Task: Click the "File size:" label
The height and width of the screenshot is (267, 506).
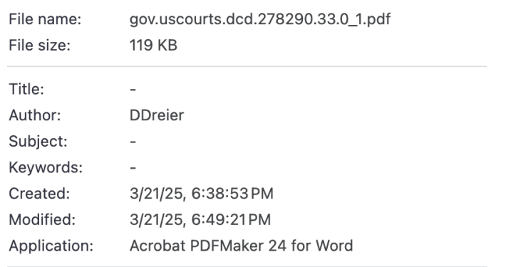Action: point(39,45)
